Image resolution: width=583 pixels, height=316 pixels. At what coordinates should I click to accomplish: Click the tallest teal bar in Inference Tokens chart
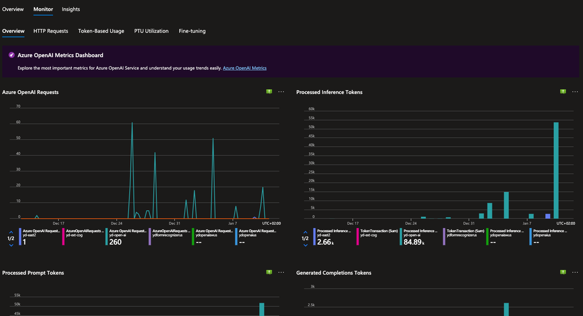[556, 170]
